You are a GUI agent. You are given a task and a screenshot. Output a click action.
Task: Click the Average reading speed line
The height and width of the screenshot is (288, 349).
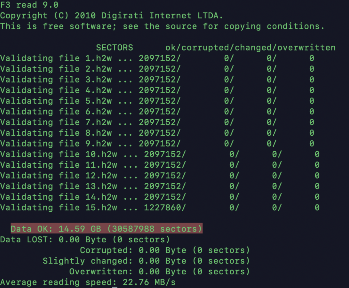point(88,282)
